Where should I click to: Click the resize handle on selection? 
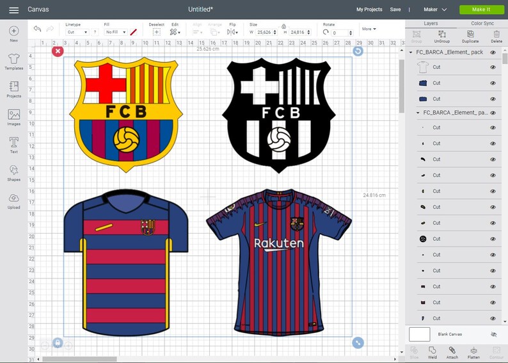point(358,343)
